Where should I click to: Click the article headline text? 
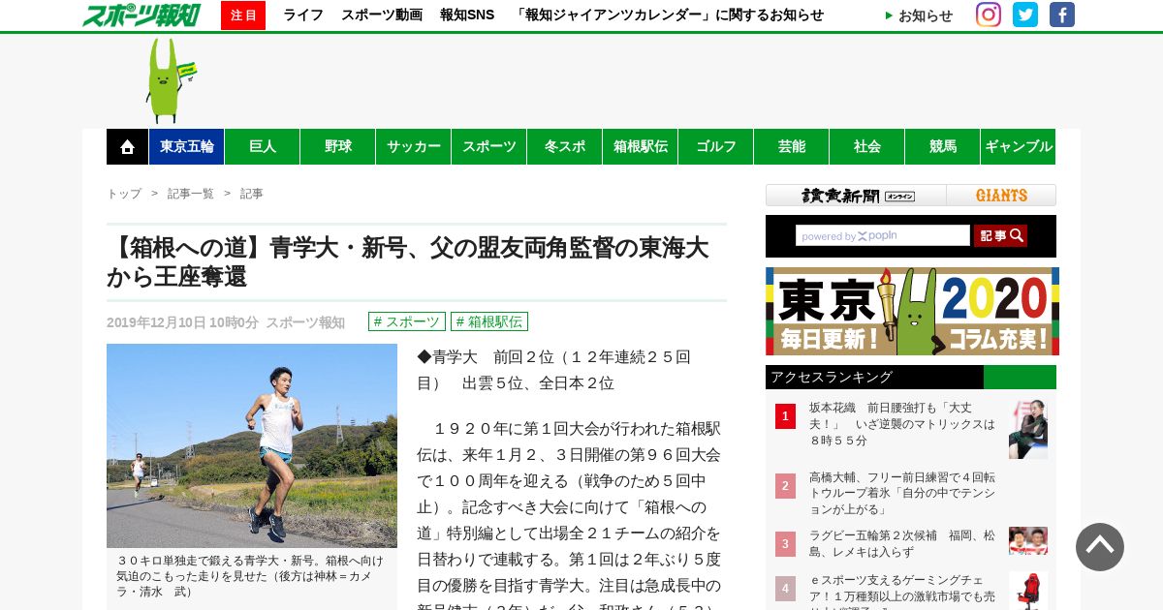tap(408, 261)
